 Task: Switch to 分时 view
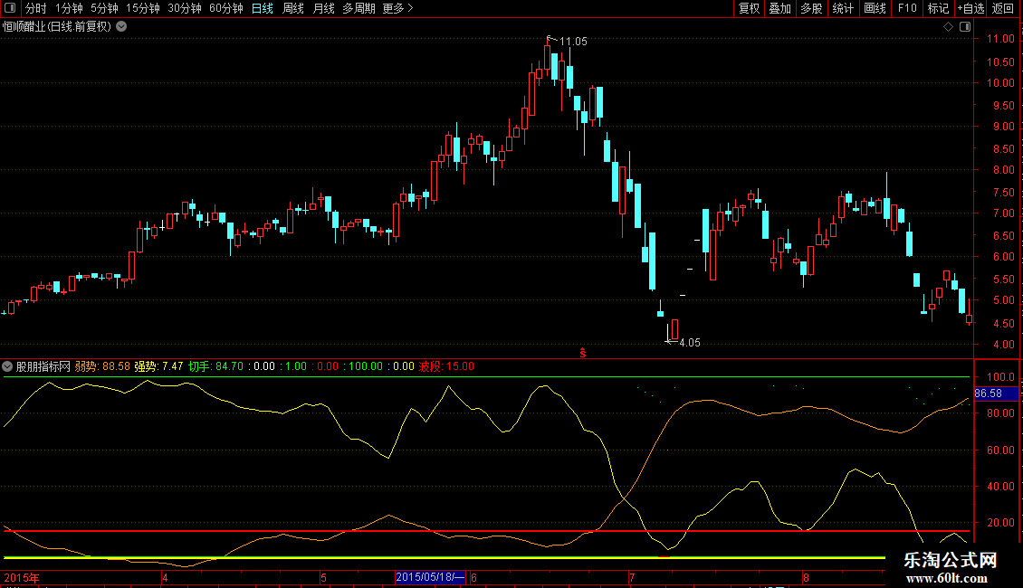pos(36,8)
